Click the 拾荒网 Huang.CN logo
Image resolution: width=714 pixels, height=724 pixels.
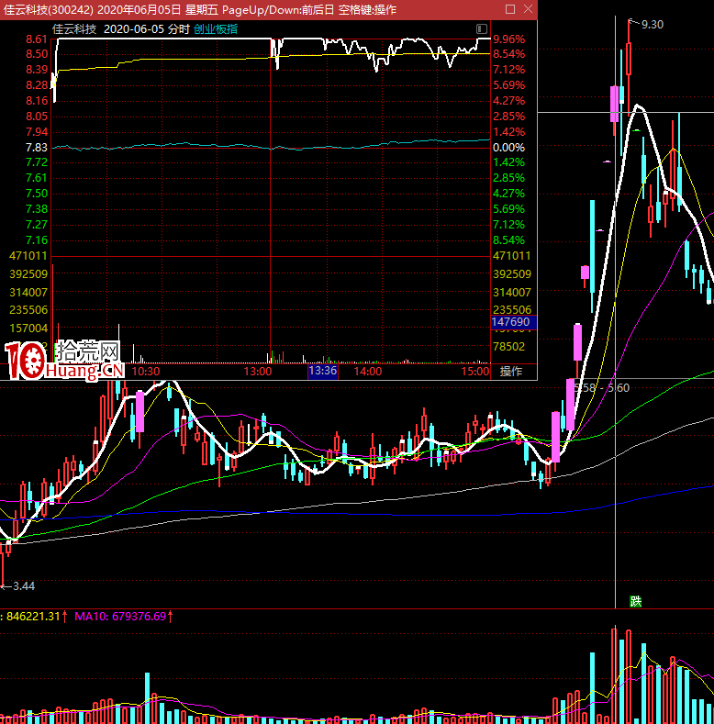pos(64,361)
